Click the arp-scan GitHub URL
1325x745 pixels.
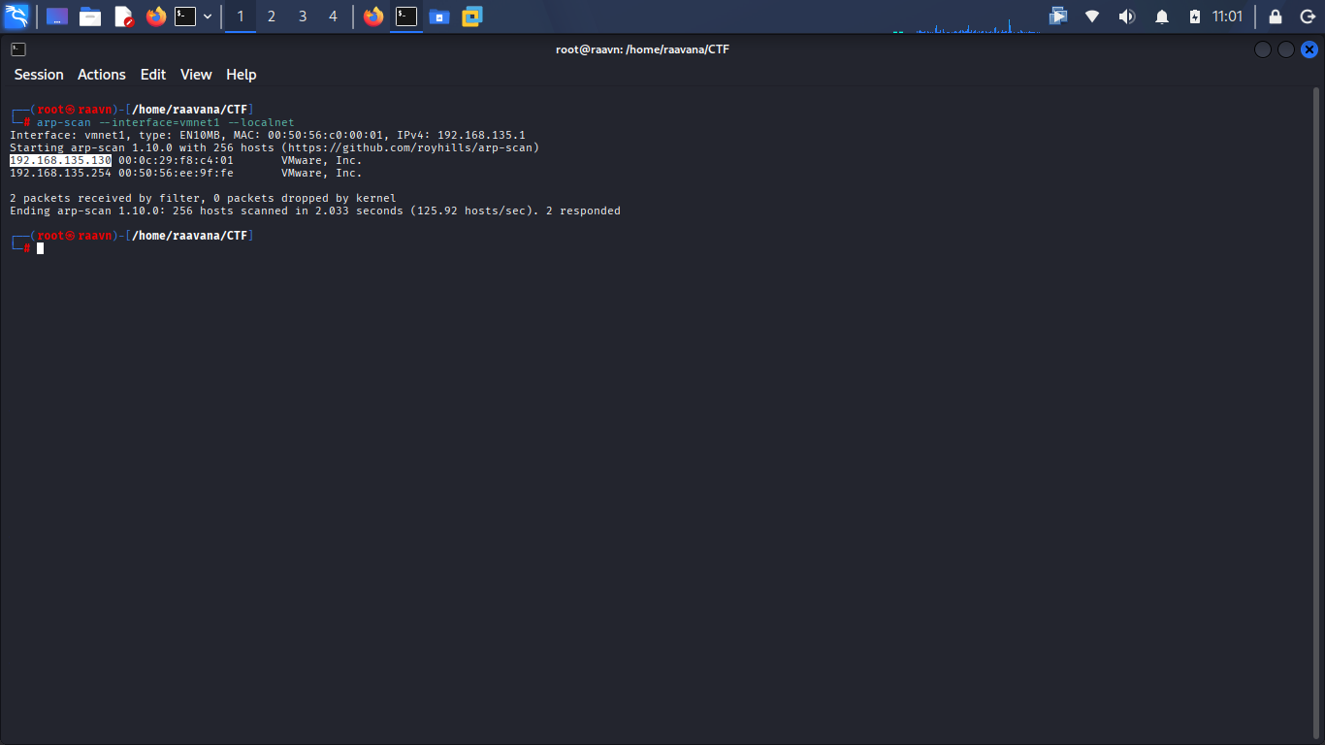point(410,147)
